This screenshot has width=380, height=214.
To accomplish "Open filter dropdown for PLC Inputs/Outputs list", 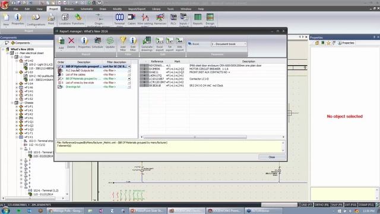I will click(x=129, y=71).
